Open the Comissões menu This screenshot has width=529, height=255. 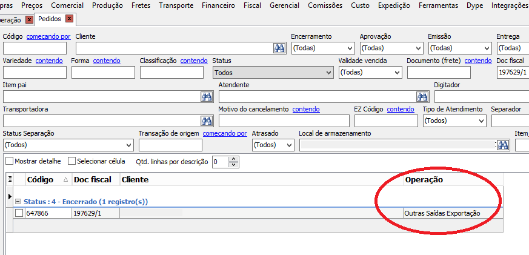coord(325,5)
